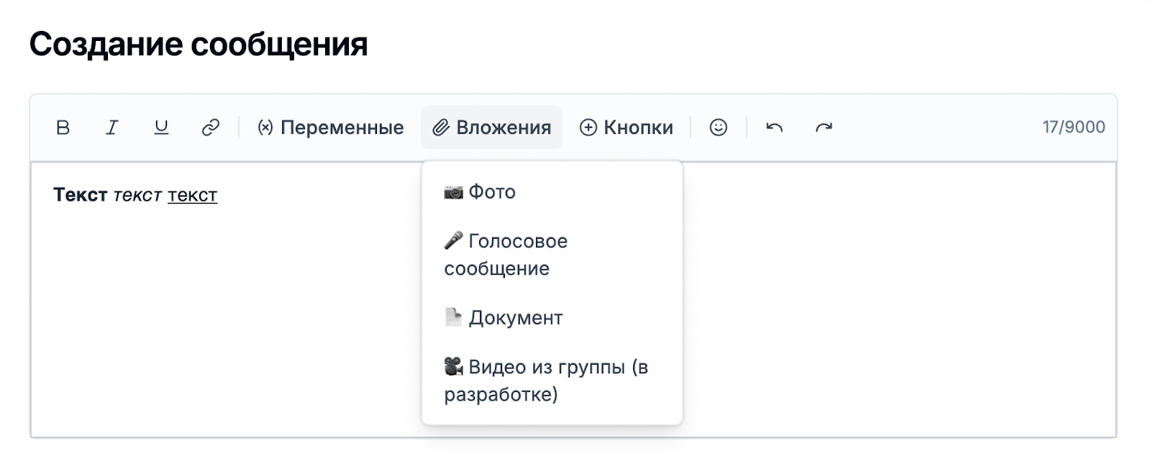This screenshot has height=464, width=1151.
Task: Click the 17/9000 character counter
Action: click(x=1073, y=127)
